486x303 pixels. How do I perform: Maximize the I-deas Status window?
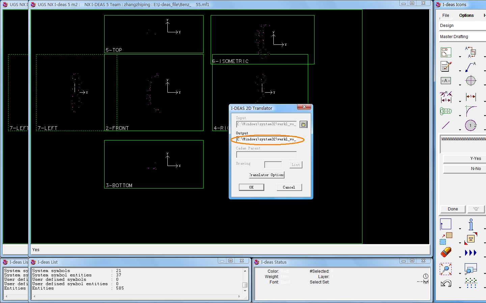412,261
